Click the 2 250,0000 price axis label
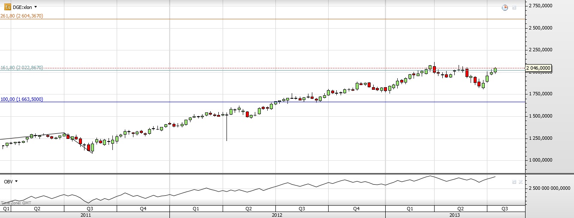The image size is (574, 218). click(541, 50)
